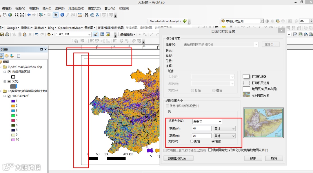Toggle visibility of 市级行政区划 layer

pyautogui.click(x=9, y=72)
